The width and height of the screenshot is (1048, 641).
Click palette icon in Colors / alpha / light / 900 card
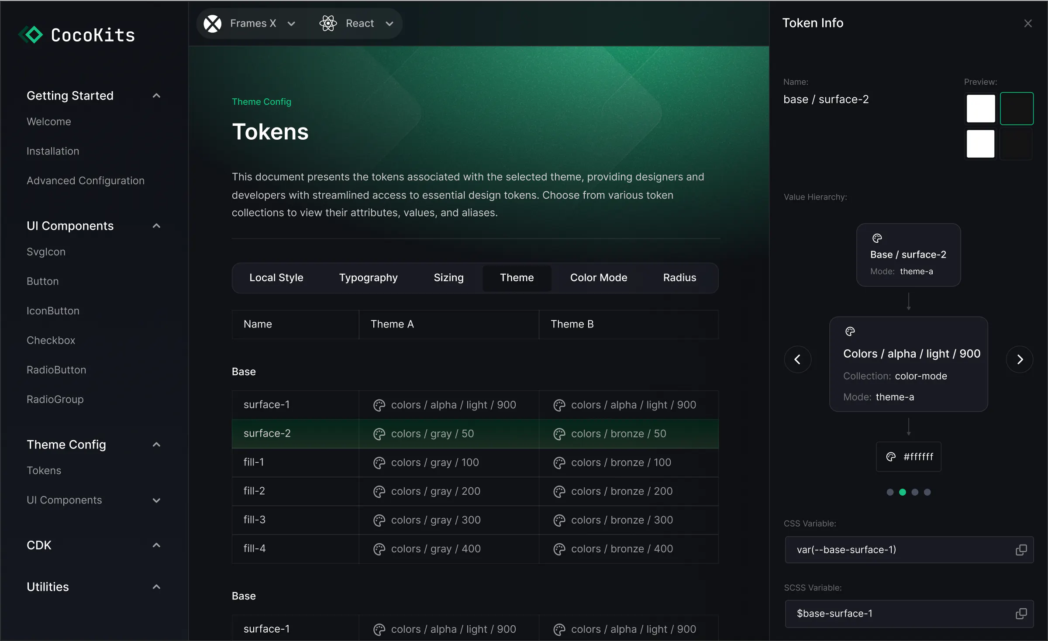point(850,331)
